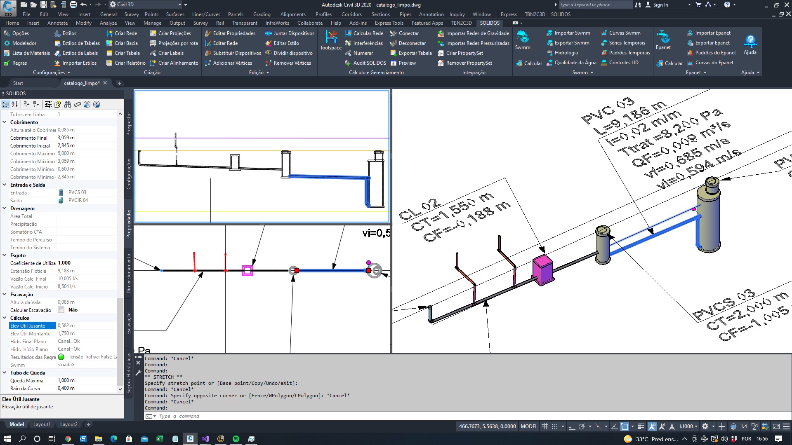The image size is (792, 445).
Task: Switch to the Layout1 tab
Action: (x=42, y=424)
